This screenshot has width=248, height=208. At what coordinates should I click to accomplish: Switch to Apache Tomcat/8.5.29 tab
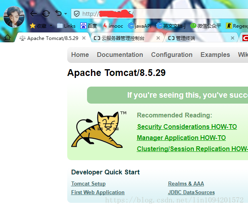[53, 38]
